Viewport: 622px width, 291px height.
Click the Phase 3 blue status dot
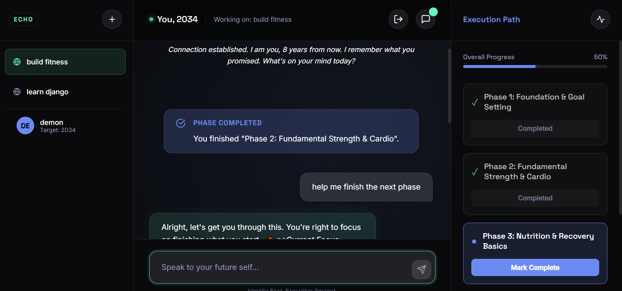474,242
